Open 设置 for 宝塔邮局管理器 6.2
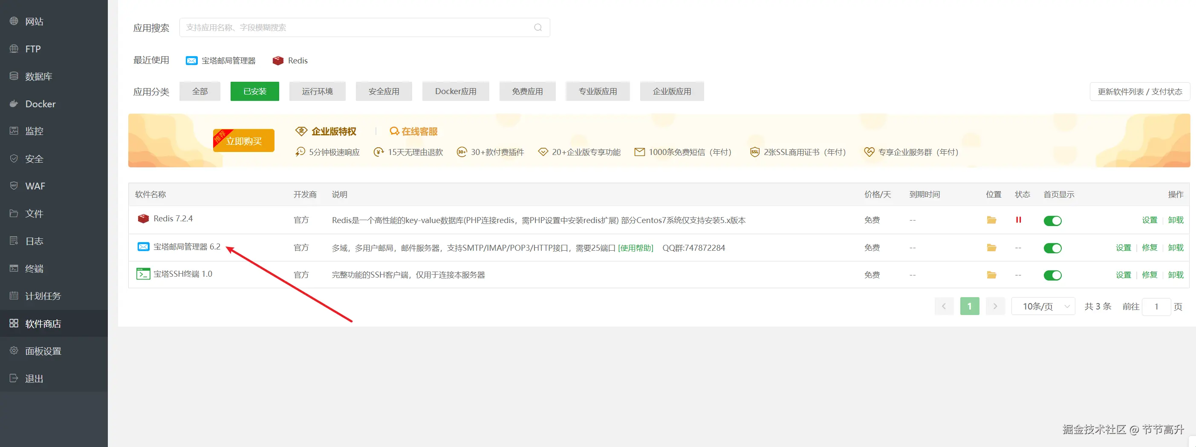Viewport: 1196px width, 447px height. click(x=1124, y=248)
